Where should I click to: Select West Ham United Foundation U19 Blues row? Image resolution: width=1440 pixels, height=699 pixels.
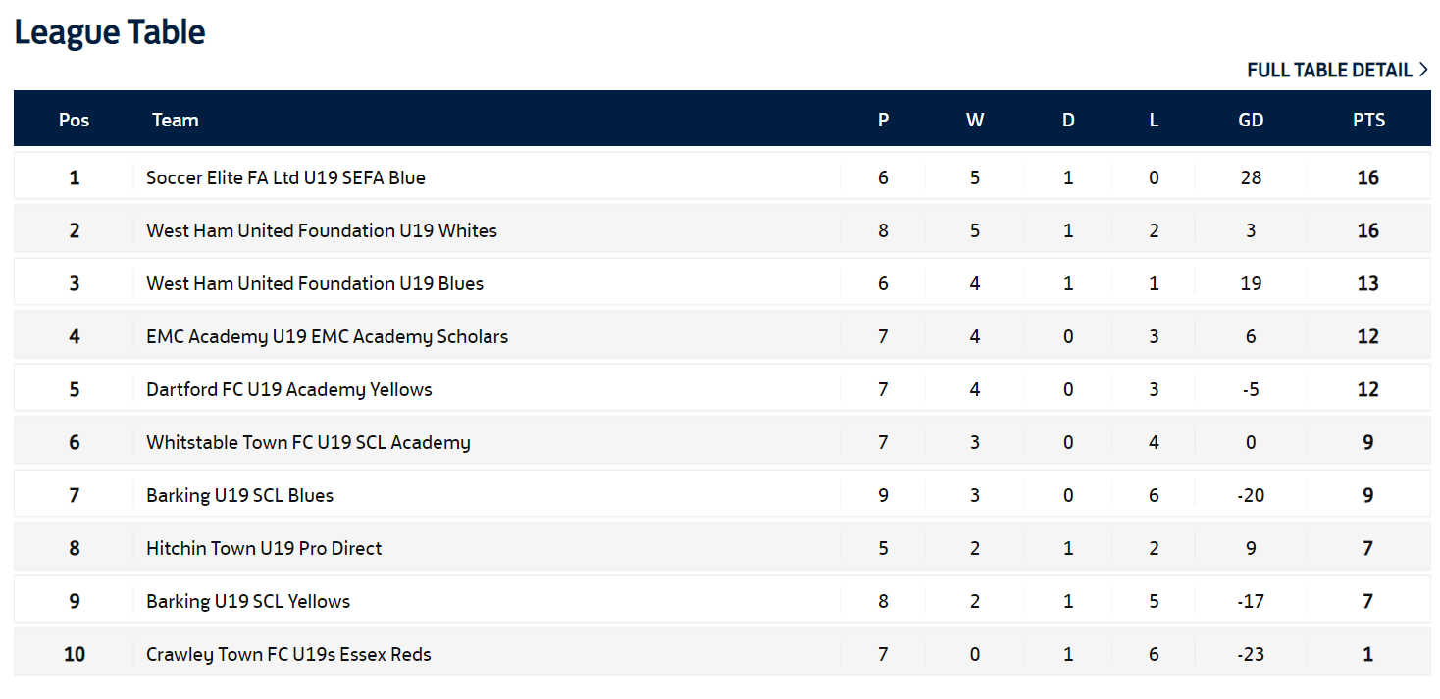pyautogui.click(x=722, y=283)
